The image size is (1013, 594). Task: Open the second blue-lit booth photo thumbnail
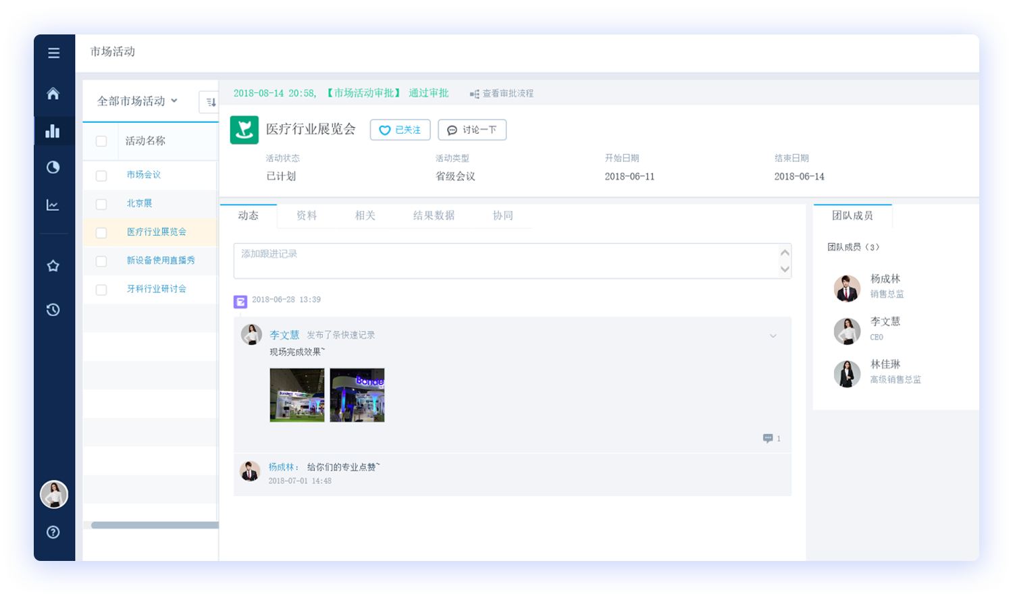[x=357, y=395]
